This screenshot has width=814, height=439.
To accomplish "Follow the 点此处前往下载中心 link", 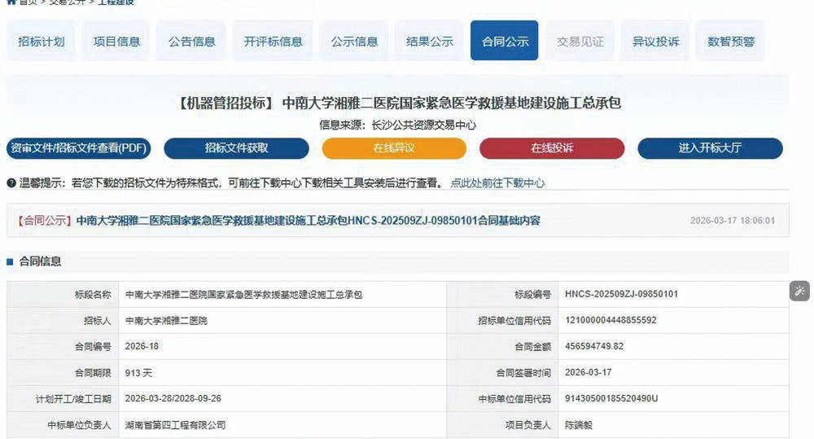I will pyautogui.click(x=497, y=183).
